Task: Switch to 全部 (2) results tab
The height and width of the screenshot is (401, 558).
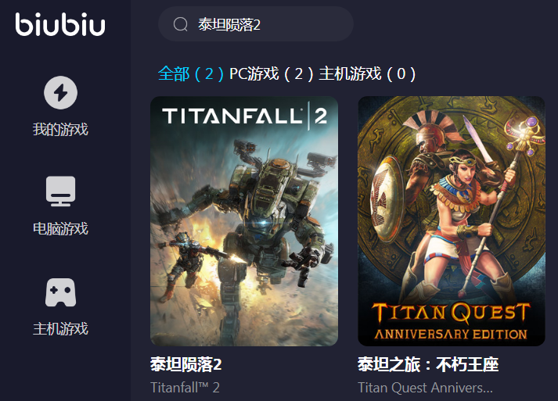Action: click(191, 74)
